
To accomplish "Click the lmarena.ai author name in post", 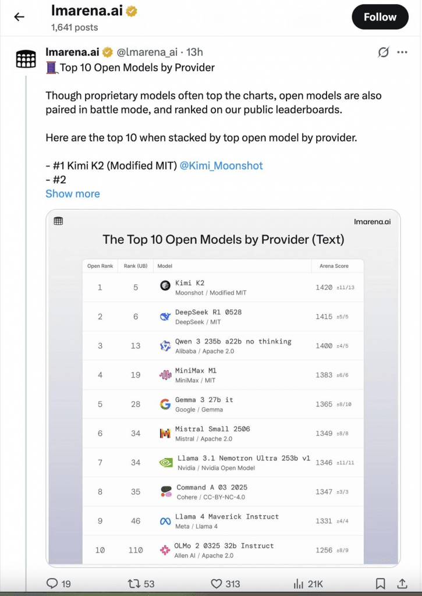I will (72, 52).
